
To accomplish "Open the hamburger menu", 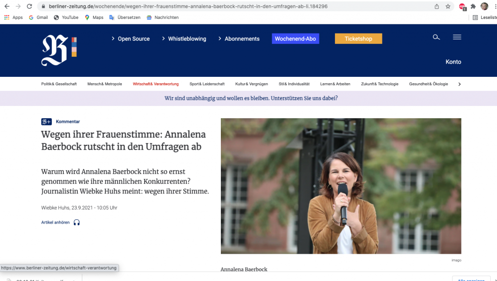I will [457, 37].
